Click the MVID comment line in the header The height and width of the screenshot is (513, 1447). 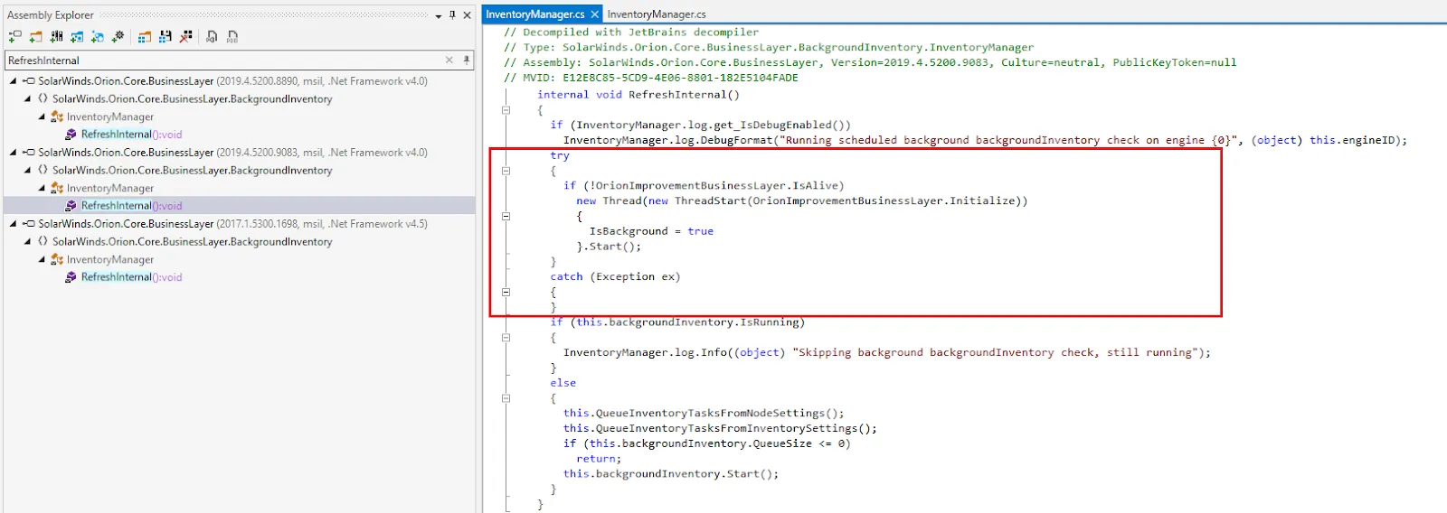(651, 78)
